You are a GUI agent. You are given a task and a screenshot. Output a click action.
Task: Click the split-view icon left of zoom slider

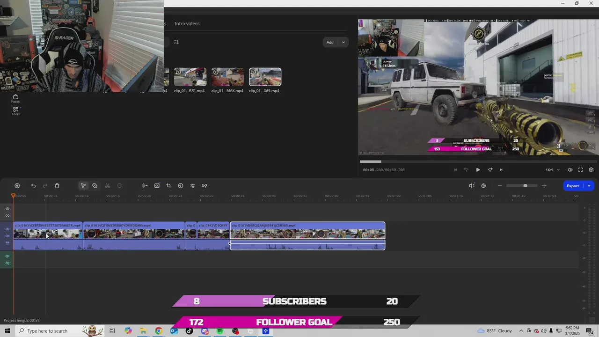pyautogui.click(x=472, y=186)
